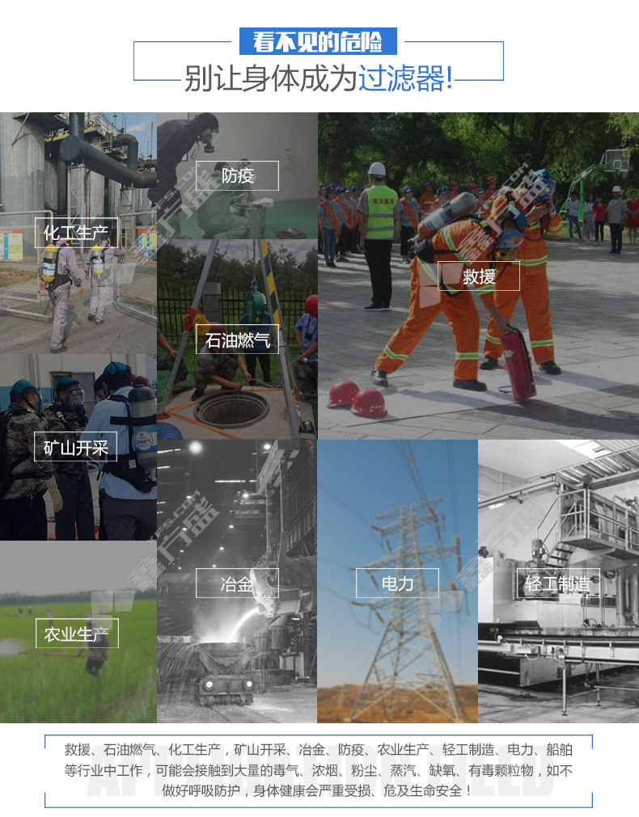The width and height of the screenshot is (639, 817).
Task: Click the bottom description paragraph text
Action: (x=319, y=770)
